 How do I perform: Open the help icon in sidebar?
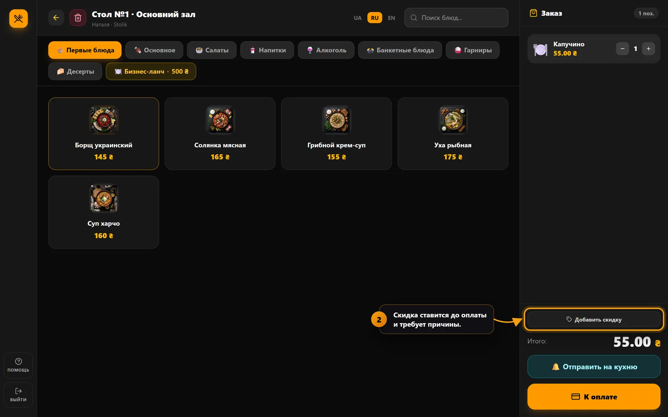pyautogui.click(x=18, y=365)
